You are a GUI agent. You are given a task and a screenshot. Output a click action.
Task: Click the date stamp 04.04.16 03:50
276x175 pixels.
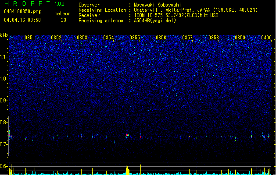tap(22, 20)
